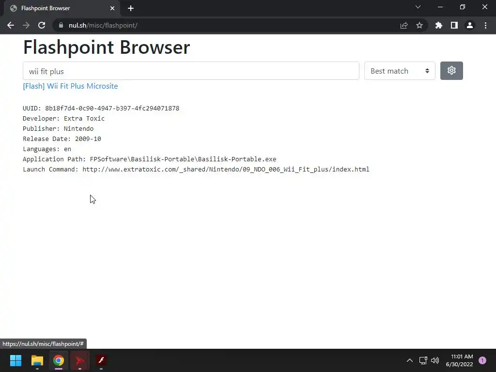Click the extratoxic.com launch command URL
The height and width of the screenshot is (372, 496).
(226, 169)
